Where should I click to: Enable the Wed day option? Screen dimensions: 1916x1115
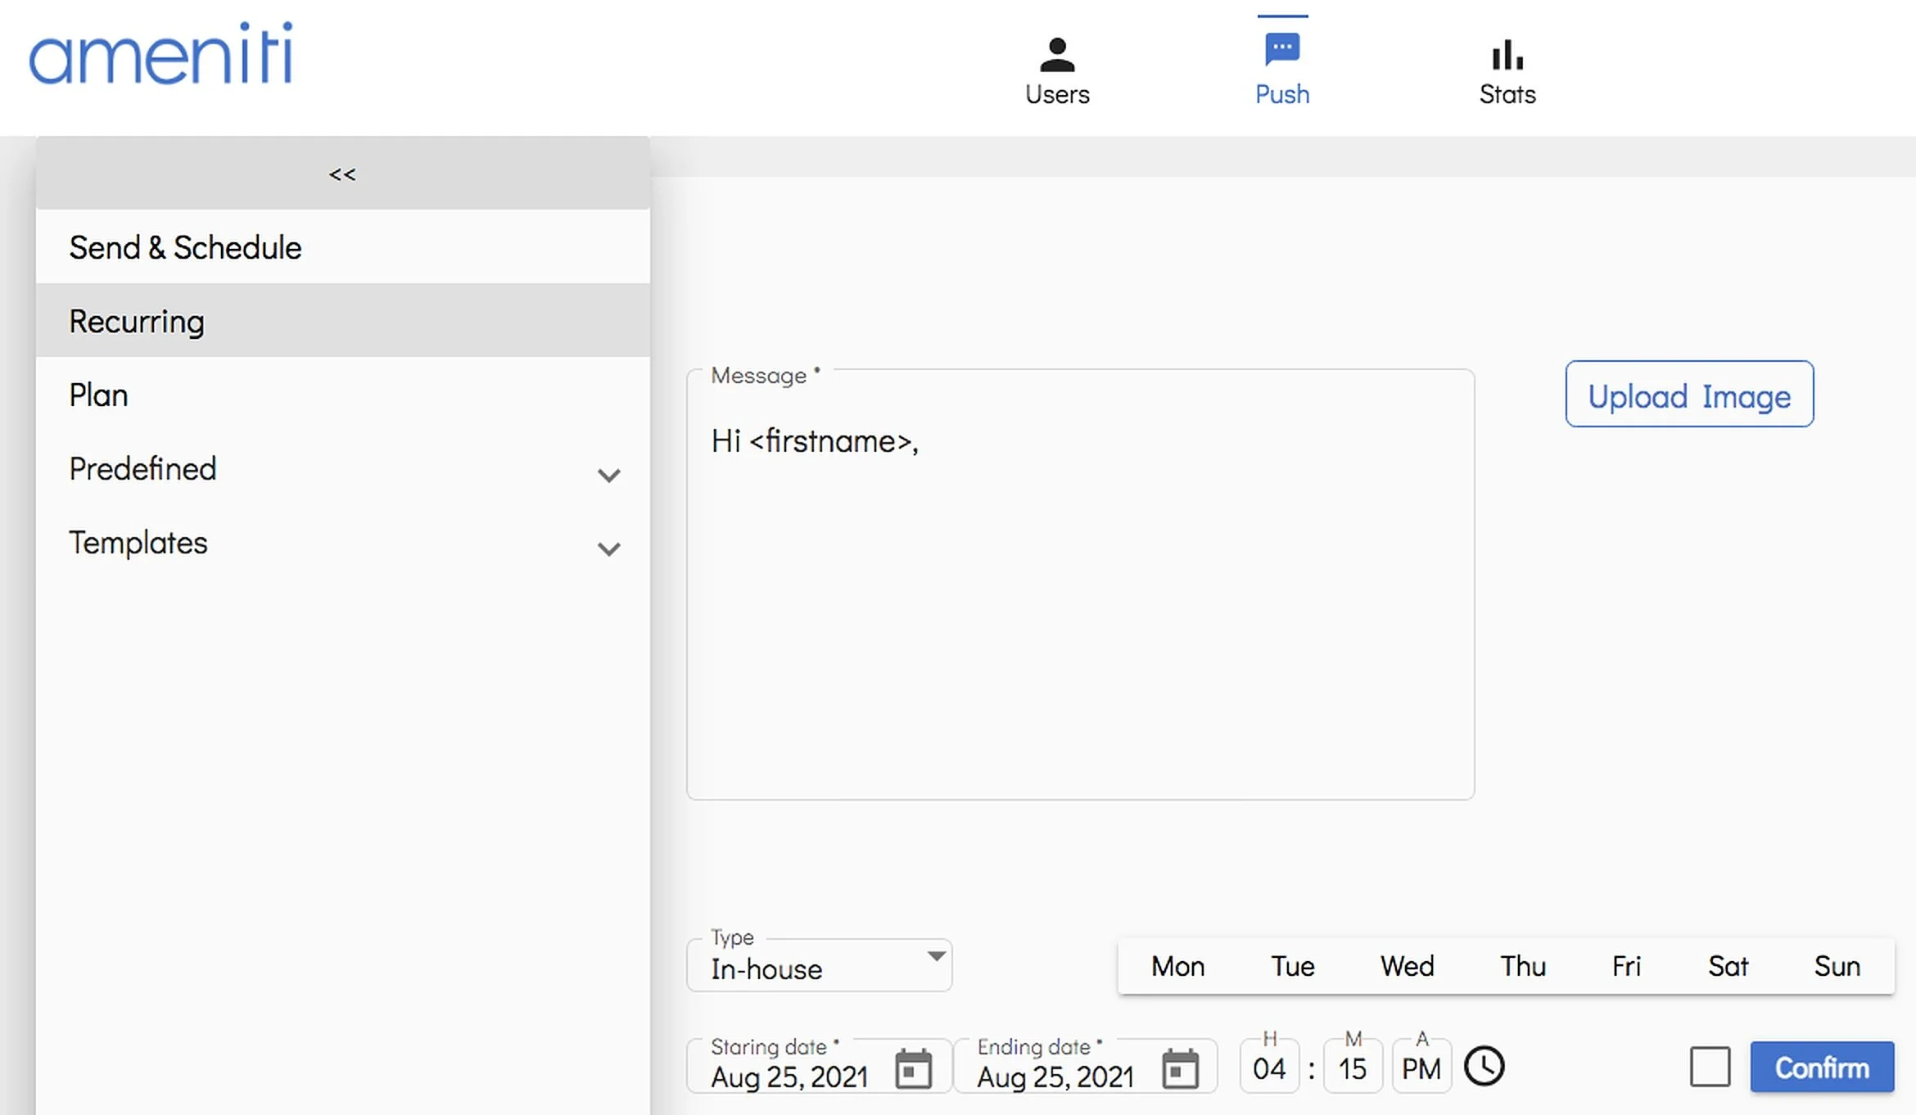tap(1407, 967)
